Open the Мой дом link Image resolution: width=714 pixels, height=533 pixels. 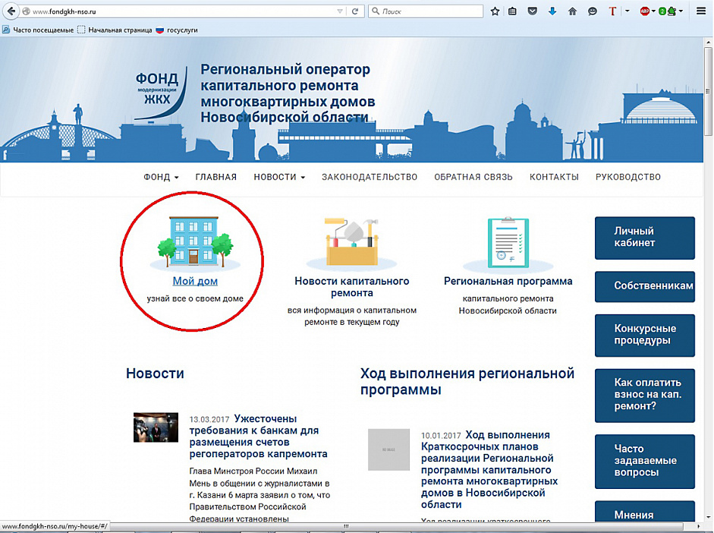pos(195,281)
